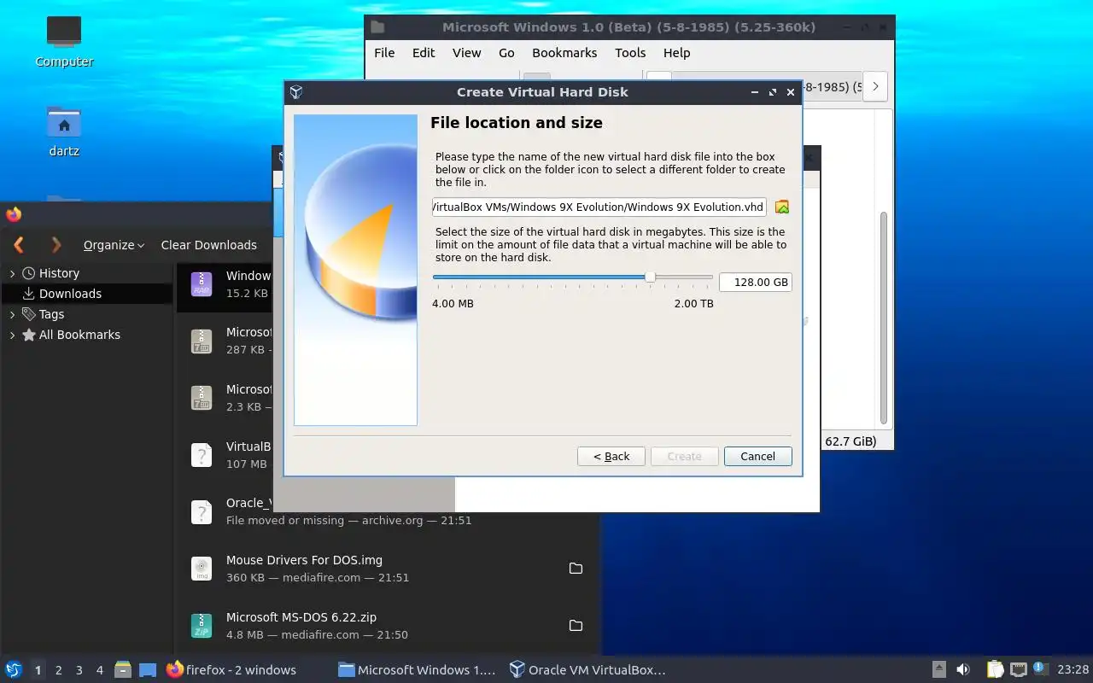Click the RAR file icon for the 15.2 KB download
The image size is (1093, 683).
201,283
